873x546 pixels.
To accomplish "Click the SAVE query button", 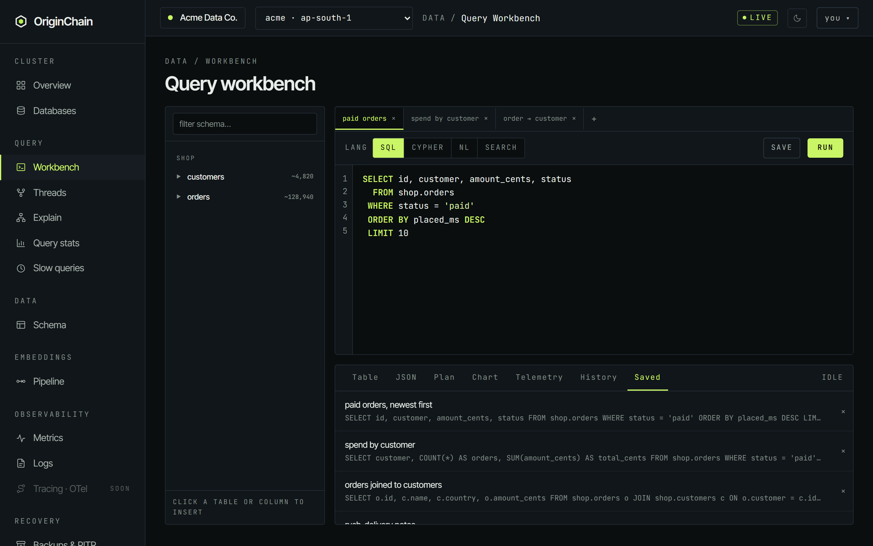I will [781, 148].
